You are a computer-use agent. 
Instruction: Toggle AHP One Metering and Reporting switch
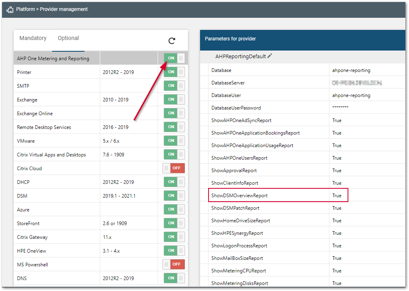[x=174, y=58]
